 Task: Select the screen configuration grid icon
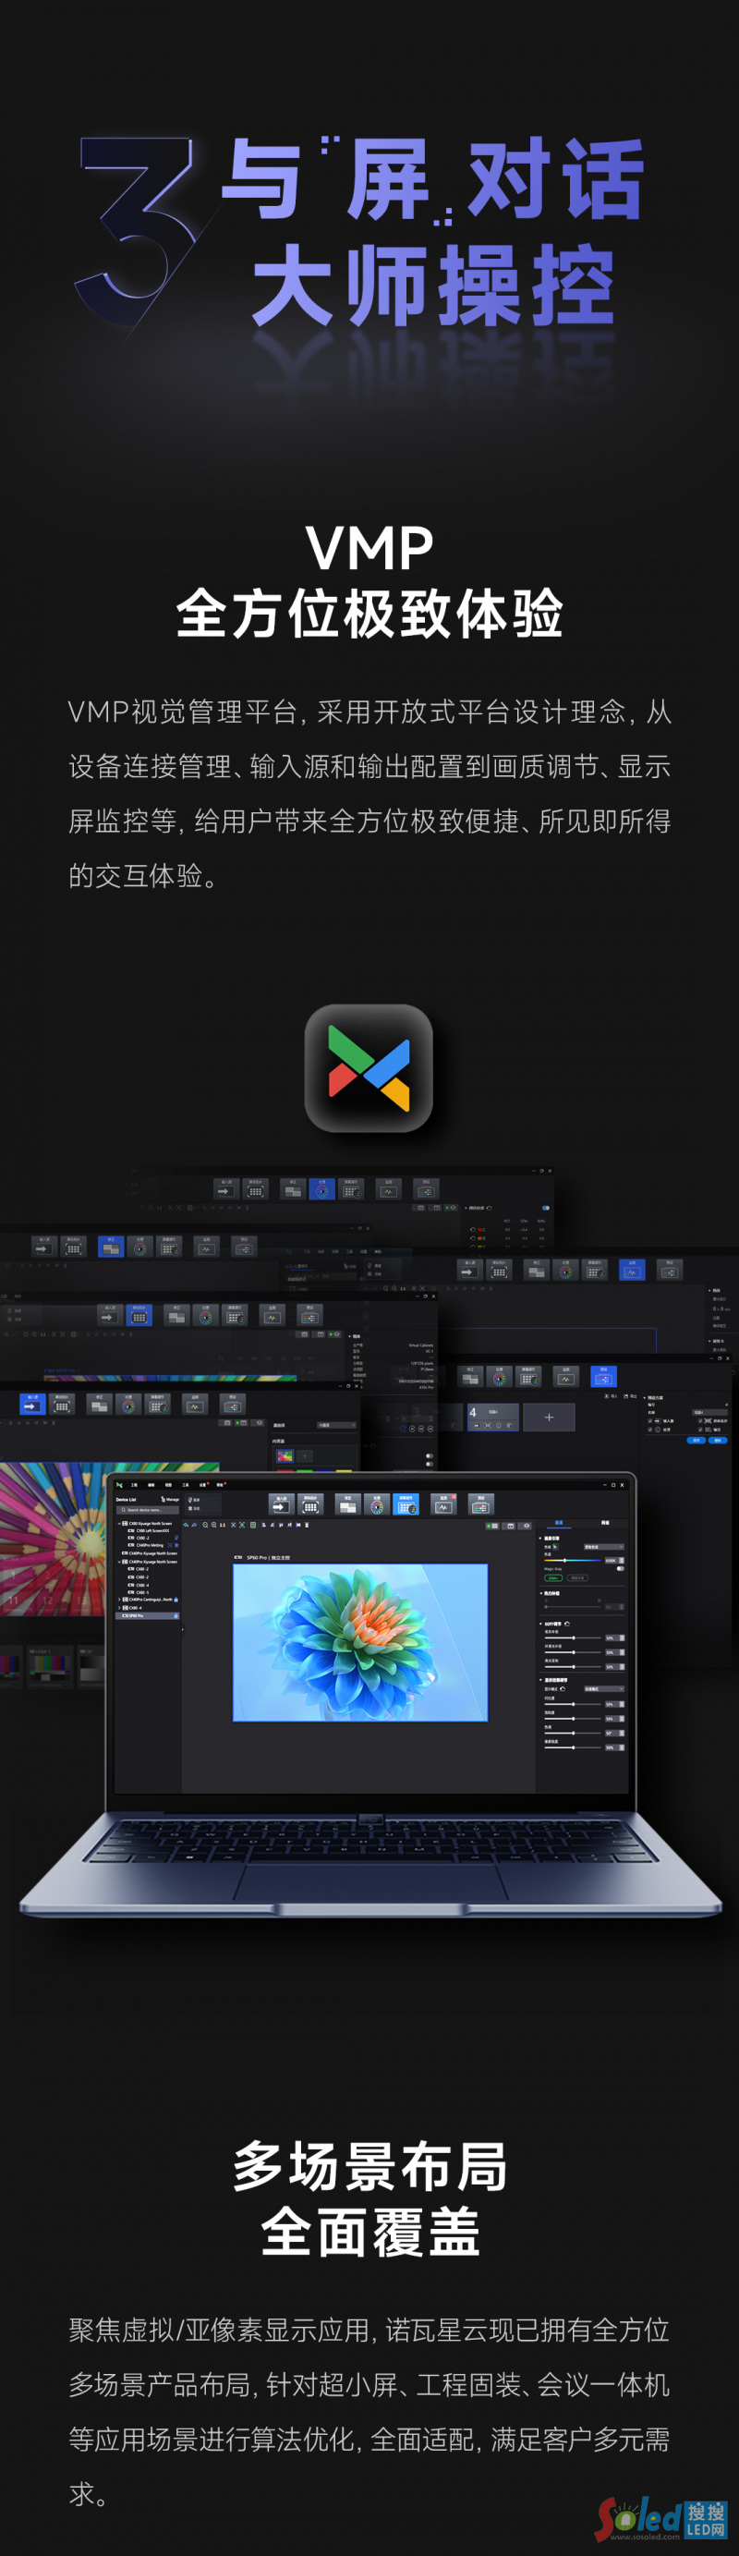coord(310,1504)
